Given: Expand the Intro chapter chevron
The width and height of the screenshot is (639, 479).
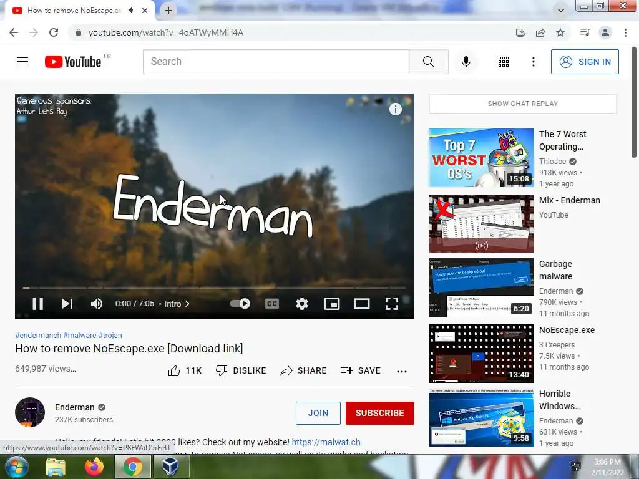Looking at the screenshot, I should click(x=187, y=304).
